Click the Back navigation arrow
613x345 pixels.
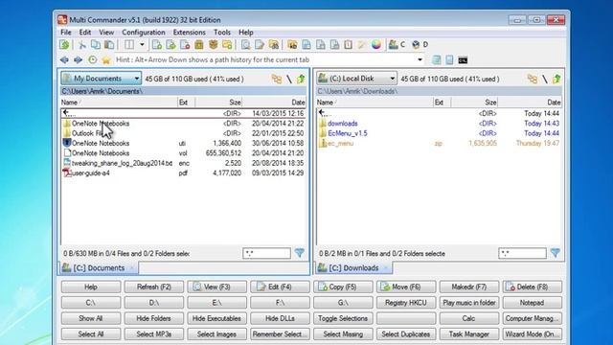64,59
